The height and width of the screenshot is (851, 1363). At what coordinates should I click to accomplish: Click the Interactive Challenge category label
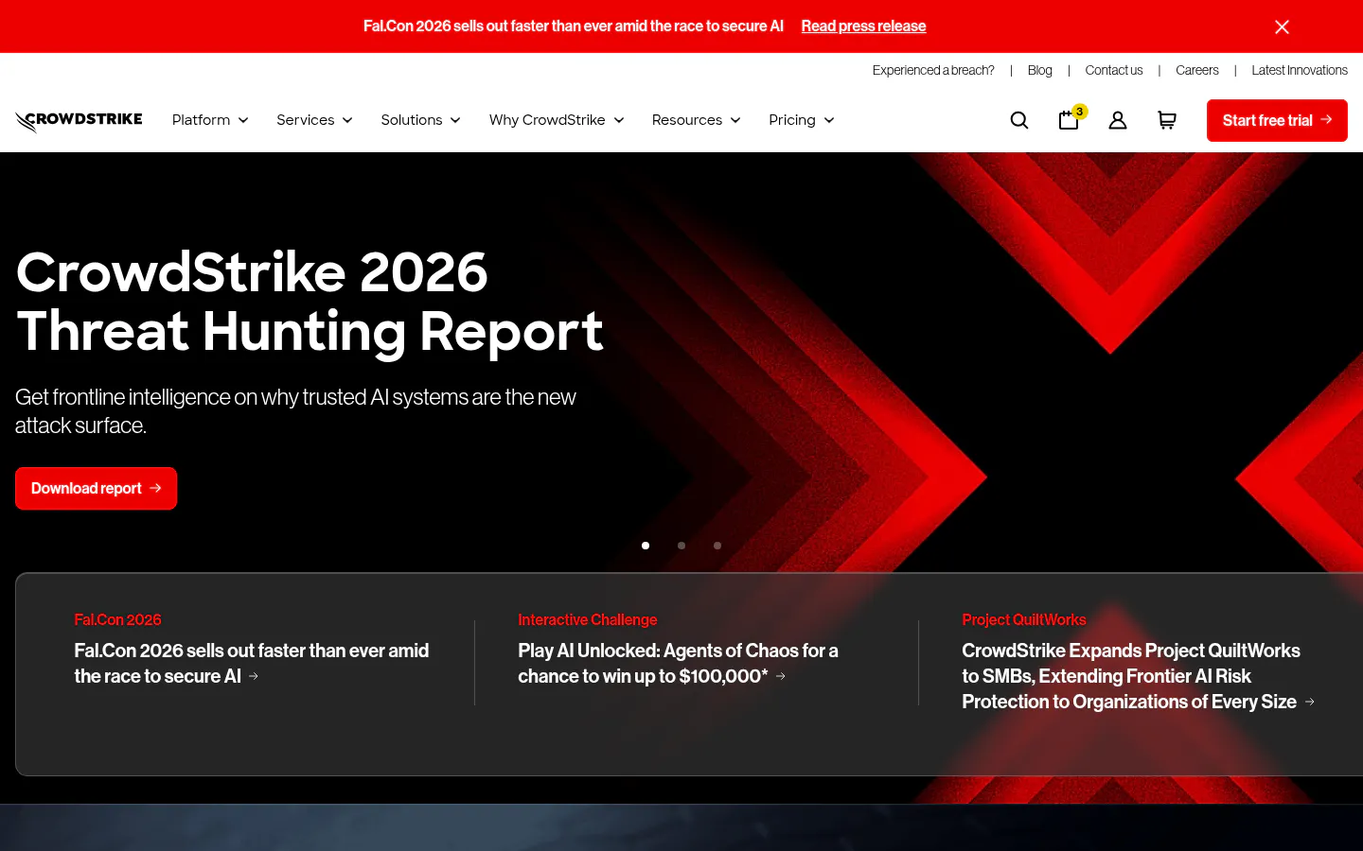(x=587, y=619)
